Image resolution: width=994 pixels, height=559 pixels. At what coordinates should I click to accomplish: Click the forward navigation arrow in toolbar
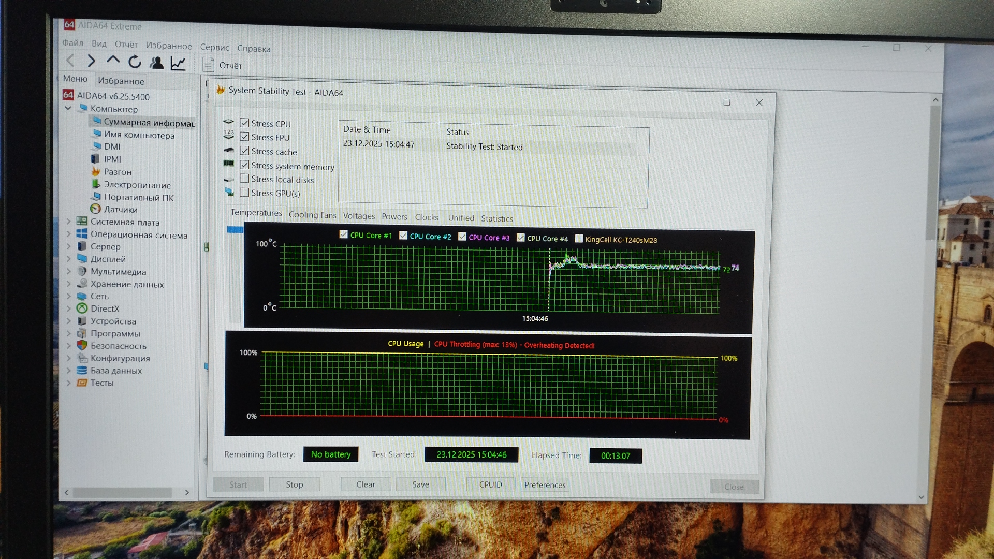[91, 61]
